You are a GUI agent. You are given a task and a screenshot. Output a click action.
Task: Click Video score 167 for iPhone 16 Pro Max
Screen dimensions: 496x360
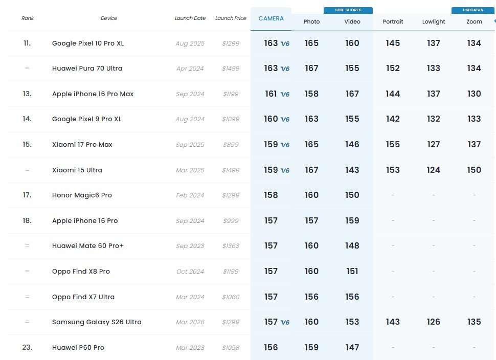pos(352,94)
